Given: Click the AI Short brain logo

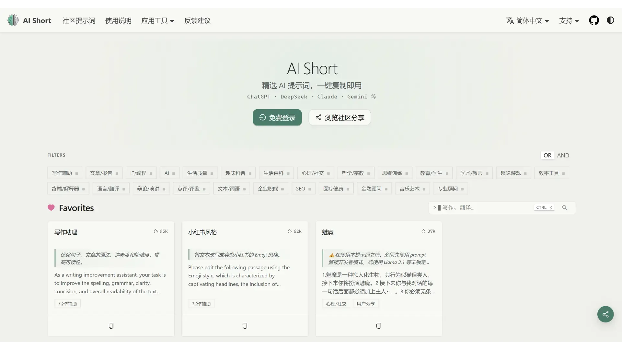Looking at the screenshot, I should point(13,20).
